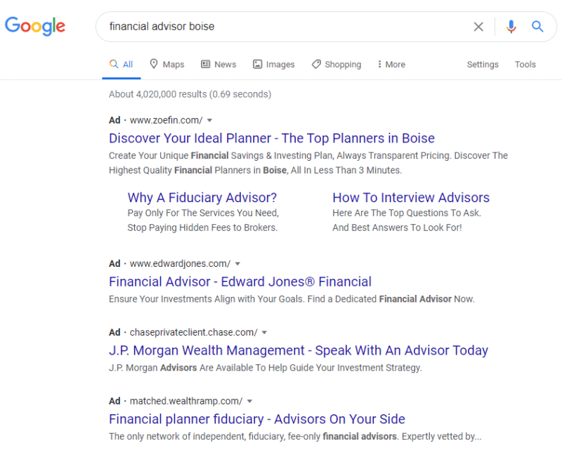Open the Maps tab

pyautogui.click(x=167, y=65)
